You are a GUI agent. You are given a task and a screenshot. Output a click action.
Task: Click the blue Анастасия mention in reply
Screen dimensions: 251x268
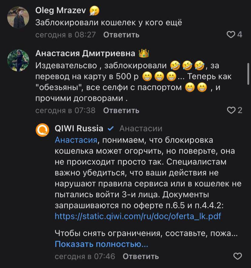pyautogui.click(x=76, y=140)
